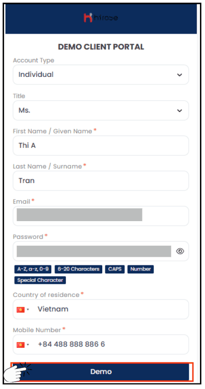Screen dimensions: 205x389
Task: Click the Country of residence Vietnam text
Action: tap(53, 309)
